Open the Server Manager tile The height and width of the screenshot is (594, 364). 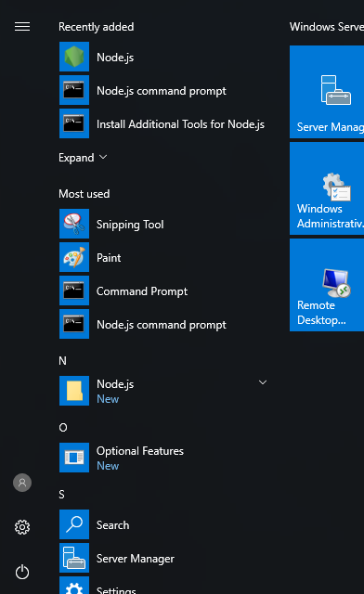tap(327, 92)
